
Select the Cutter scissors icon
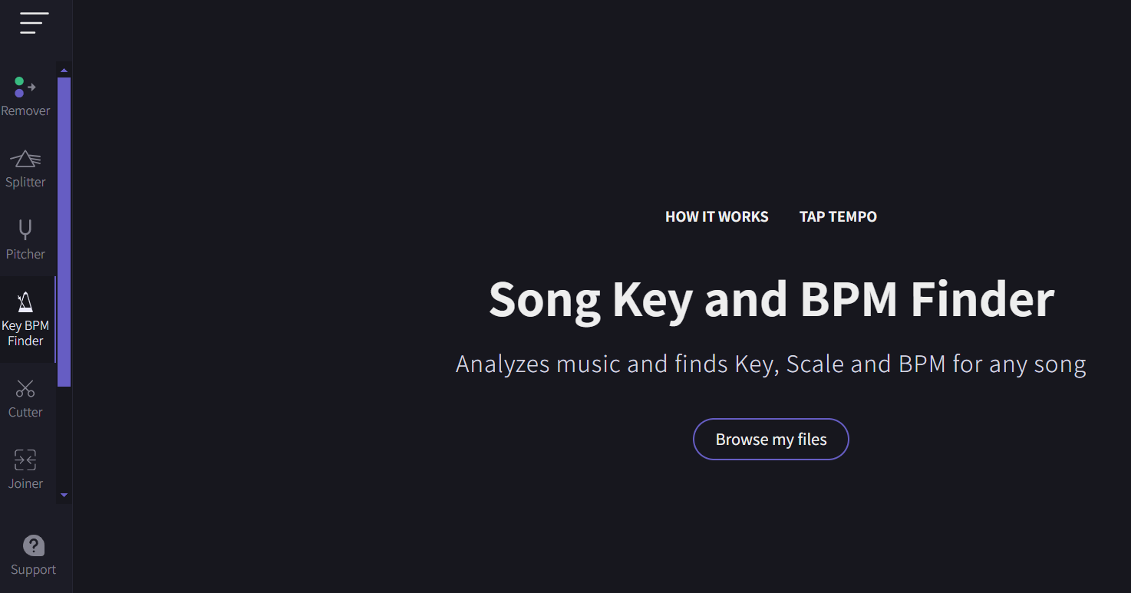pyautogui.click(x=25, y=388)
